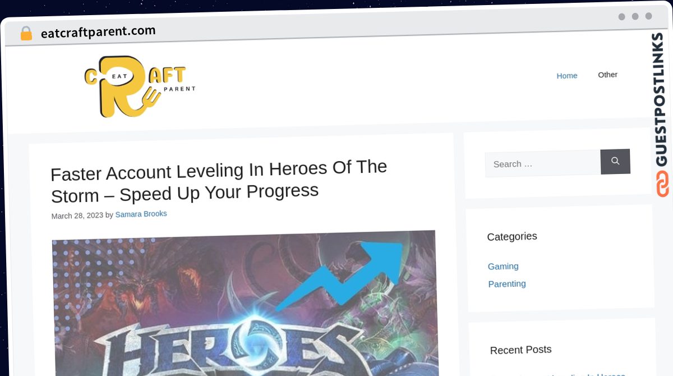Click the first gray window dot
673x376 pixels.
tap(621, 17)
